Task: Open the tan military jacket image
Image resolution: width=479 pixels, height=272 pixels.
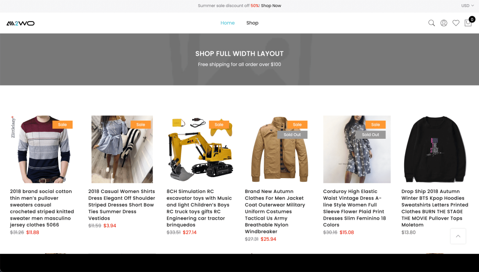Action: point(279,149)
